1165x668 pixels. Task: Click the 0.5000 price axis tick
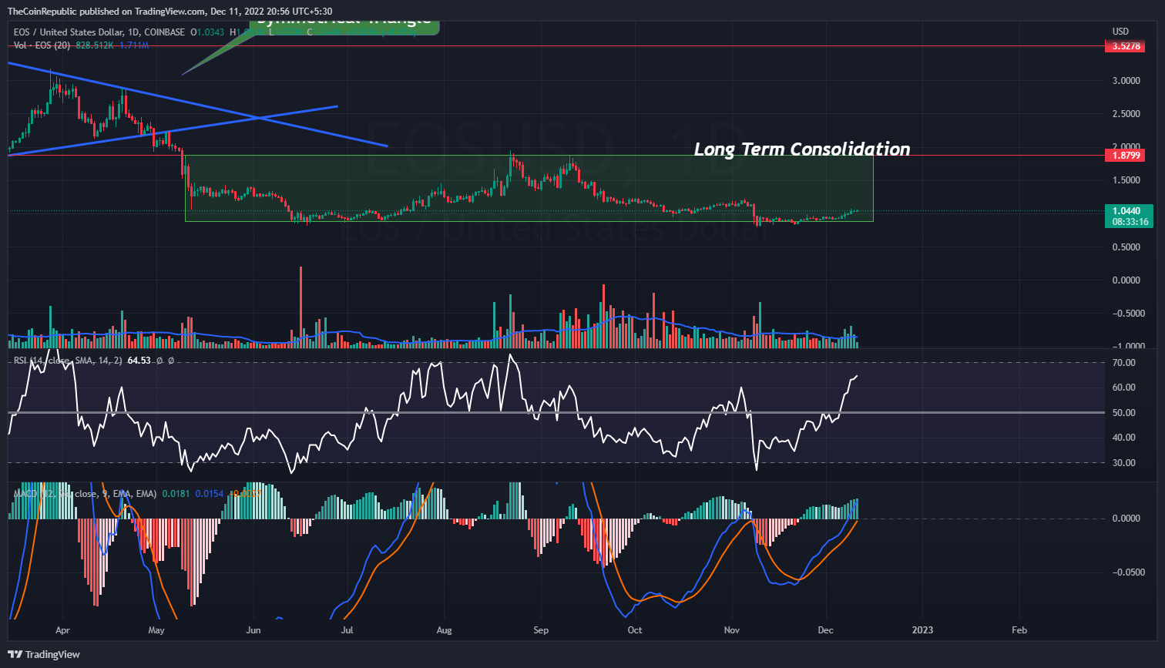click(x=1126, y=247)
